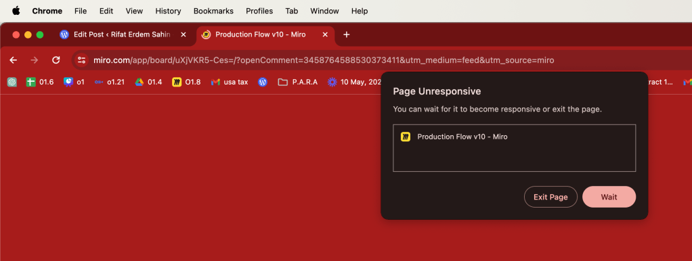The height and width of the screenshot is (261, 692).
Task: Open the 01.6 bookmark
Action: click(x=40, y=82)
